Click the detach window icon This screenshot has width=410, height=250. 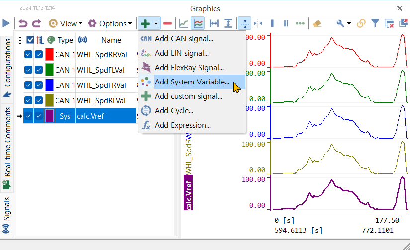coord(404,23)
